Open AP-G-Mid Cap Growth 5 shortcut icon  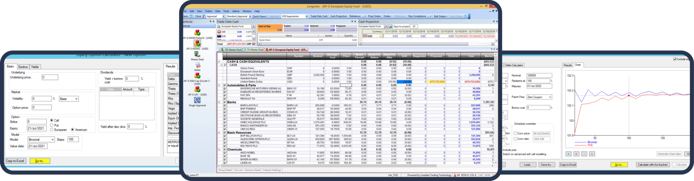(197, 76)
